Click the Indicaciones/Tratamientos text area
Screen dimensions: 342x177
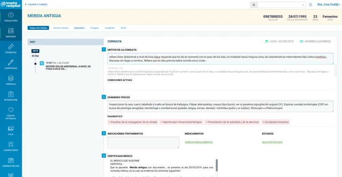143,142
